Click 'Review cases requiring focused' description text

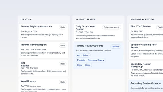(x=147, y=74)
